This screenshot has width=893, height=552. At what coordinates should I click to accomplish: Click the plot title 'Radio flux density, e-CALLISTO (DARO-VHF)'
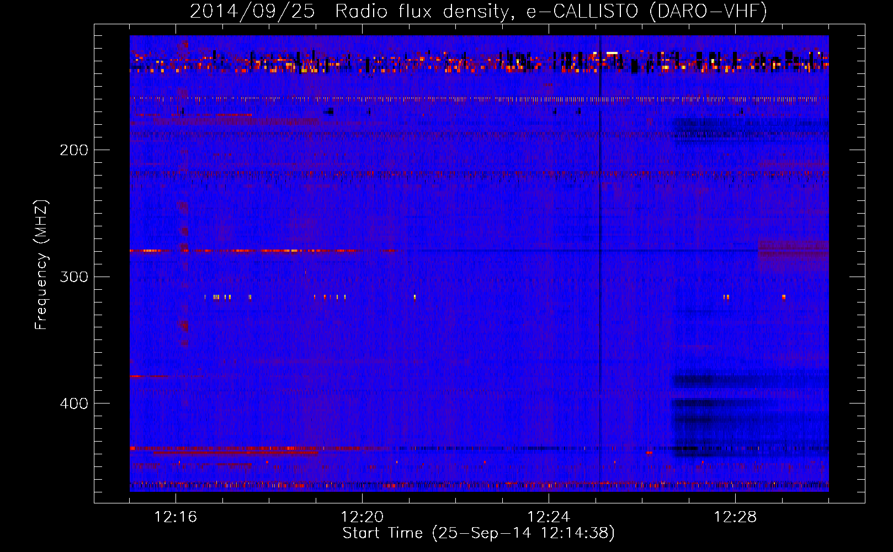[551, 11]
